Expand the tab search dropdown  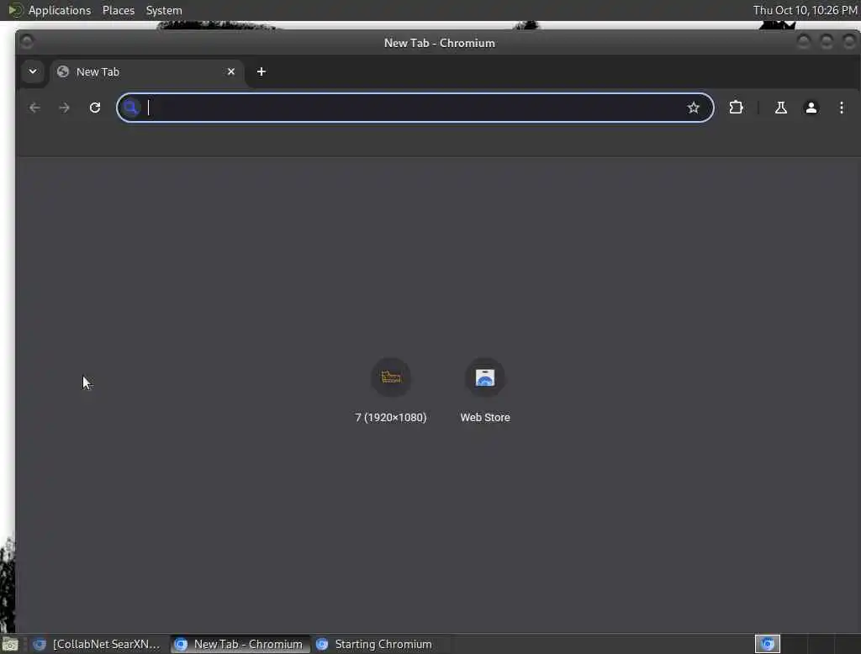click(x=33, y=72)
